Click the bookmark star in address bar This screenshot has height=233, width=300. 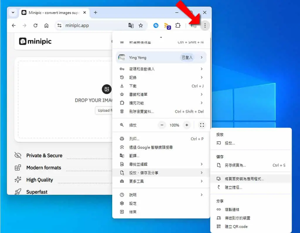point(141,25)
